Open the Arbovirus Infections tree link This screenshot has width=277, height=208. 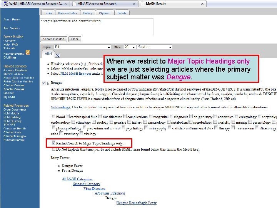tap(110, 193)
